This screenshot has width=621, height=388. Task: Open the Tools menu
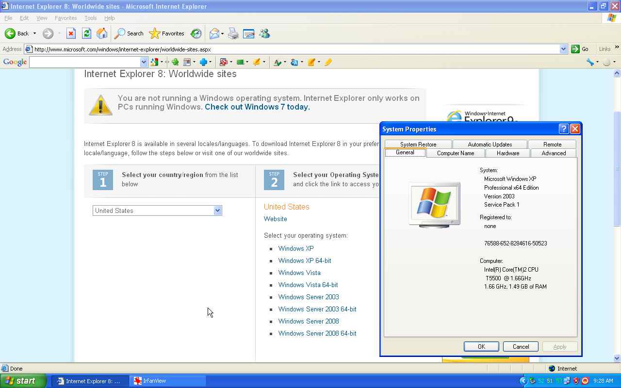pyautogui.click(x=90, y=18)
